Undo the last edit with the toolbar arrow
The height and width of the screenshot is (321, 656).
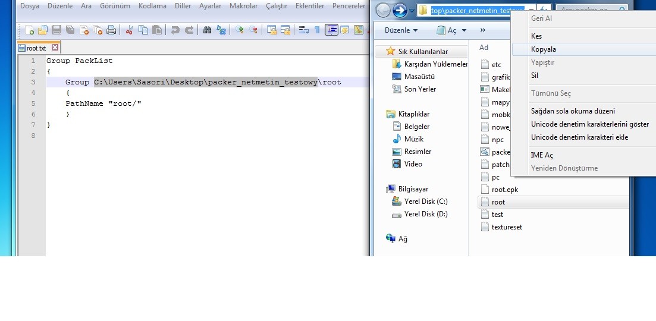[175, 30]
